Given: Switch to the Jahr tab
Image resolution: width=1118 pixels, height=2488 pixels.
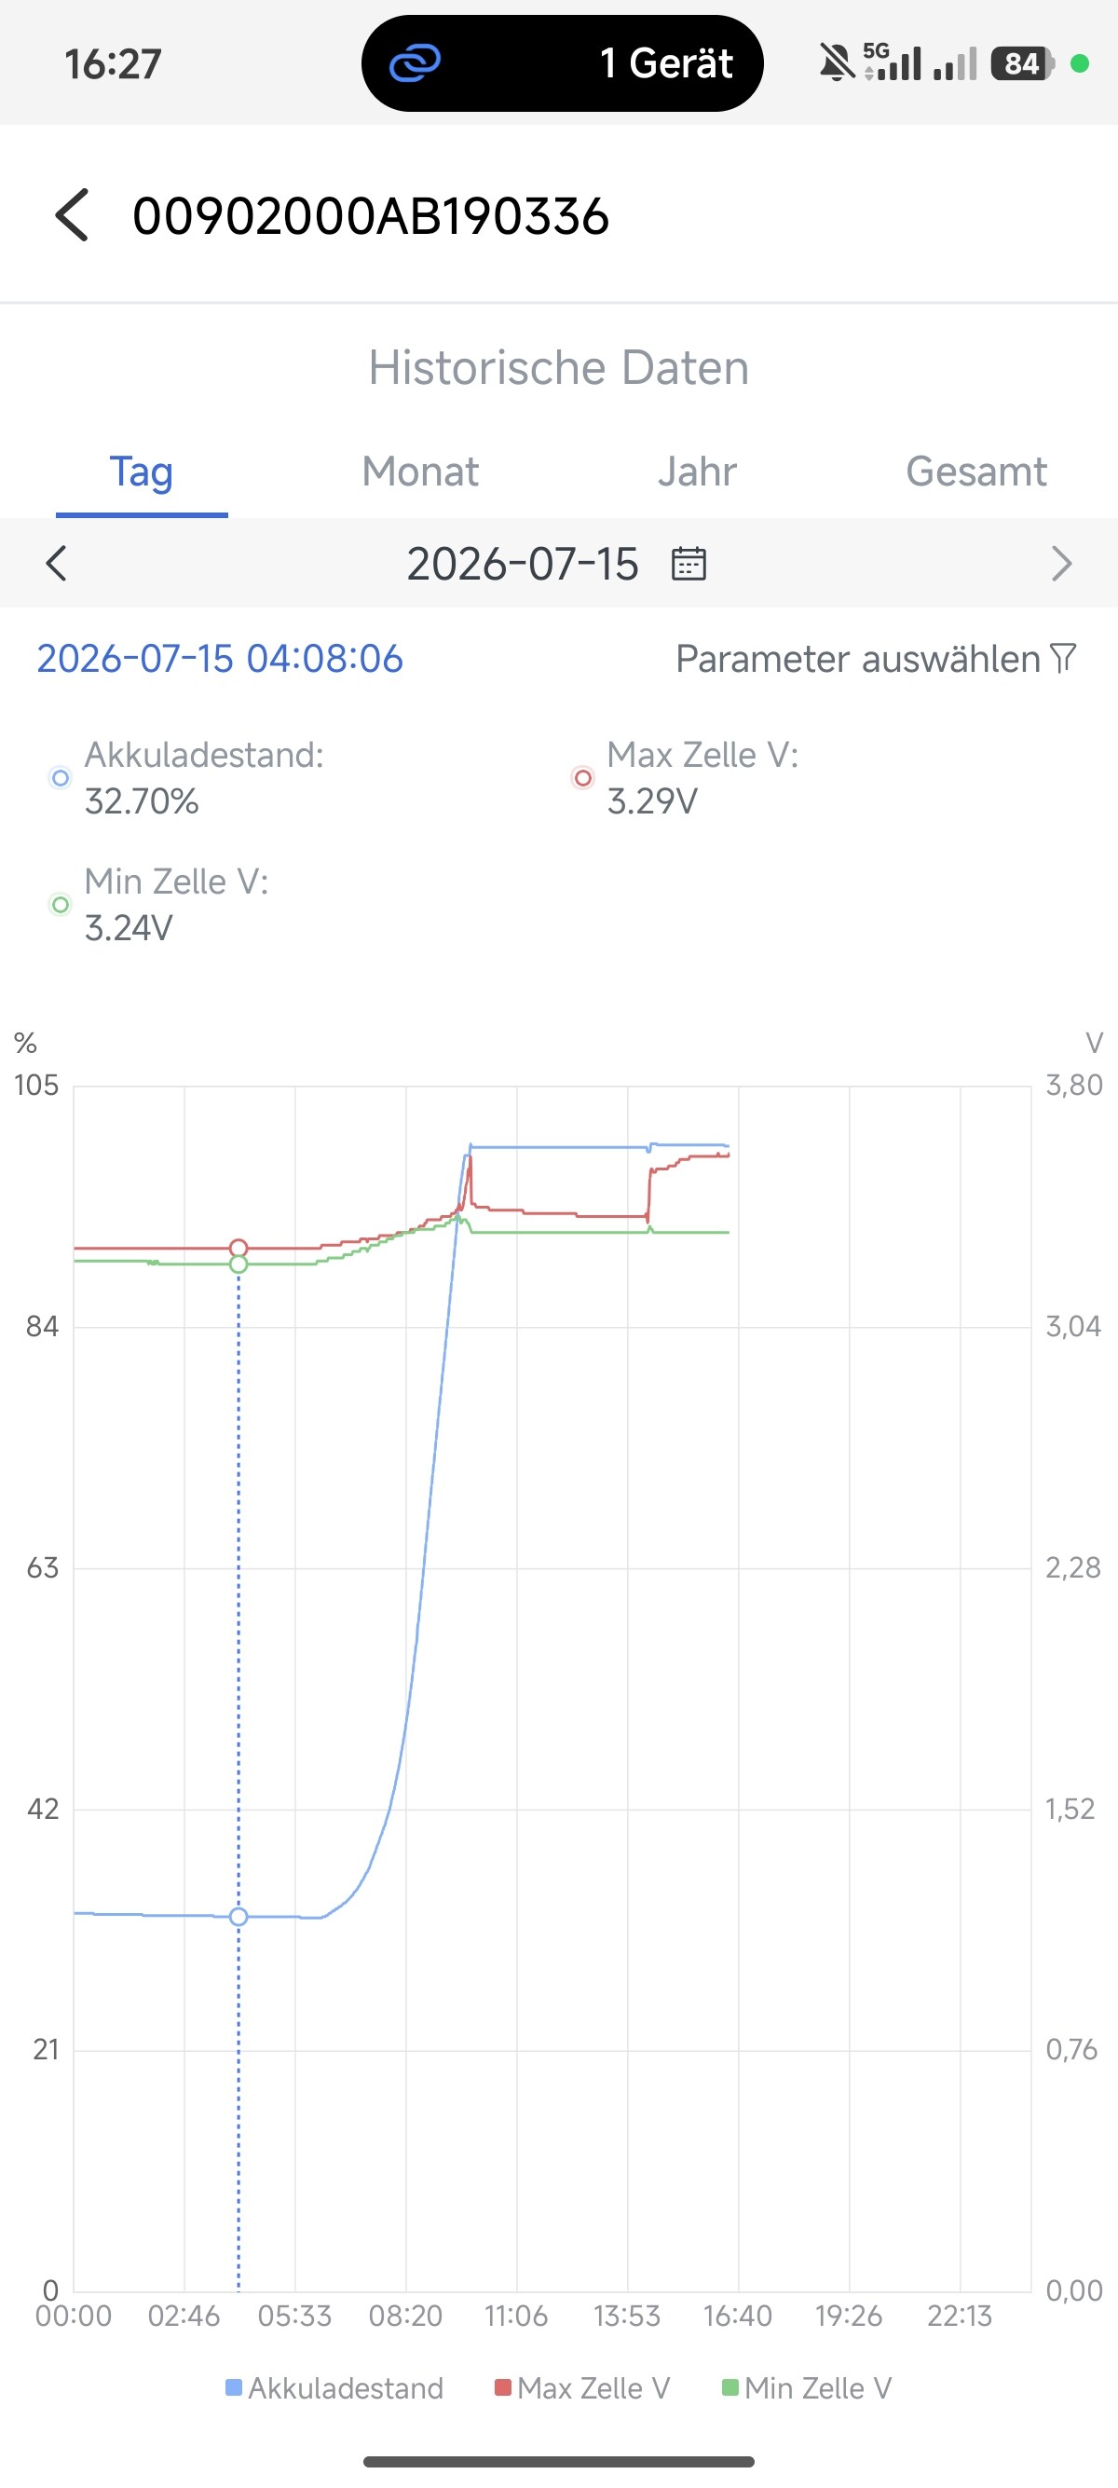Looking at the screenshot, I should [697, 472].
